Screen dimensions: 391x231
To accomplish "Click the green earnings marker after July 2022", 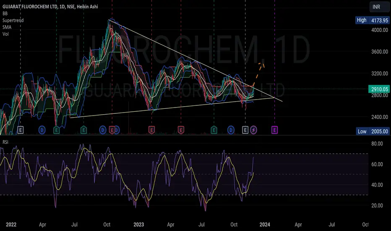I will [x=83, y=130].
